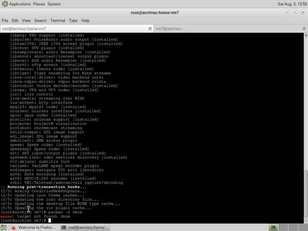308x231 pixels.
Task: Click 'ttf-dejavu: subtitle font' line
Action: coord(40,162)
